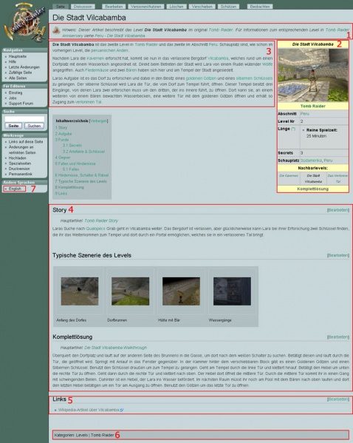Open neighbour level Die Kavernen in the infobox
This screenshot has height=443, width=353.
[x=289, y=176]
